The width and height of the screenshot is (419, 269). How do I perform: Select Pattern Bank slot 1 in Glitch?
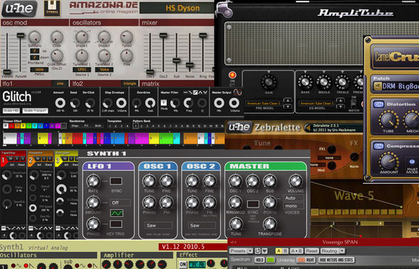(x=135, y=126)
